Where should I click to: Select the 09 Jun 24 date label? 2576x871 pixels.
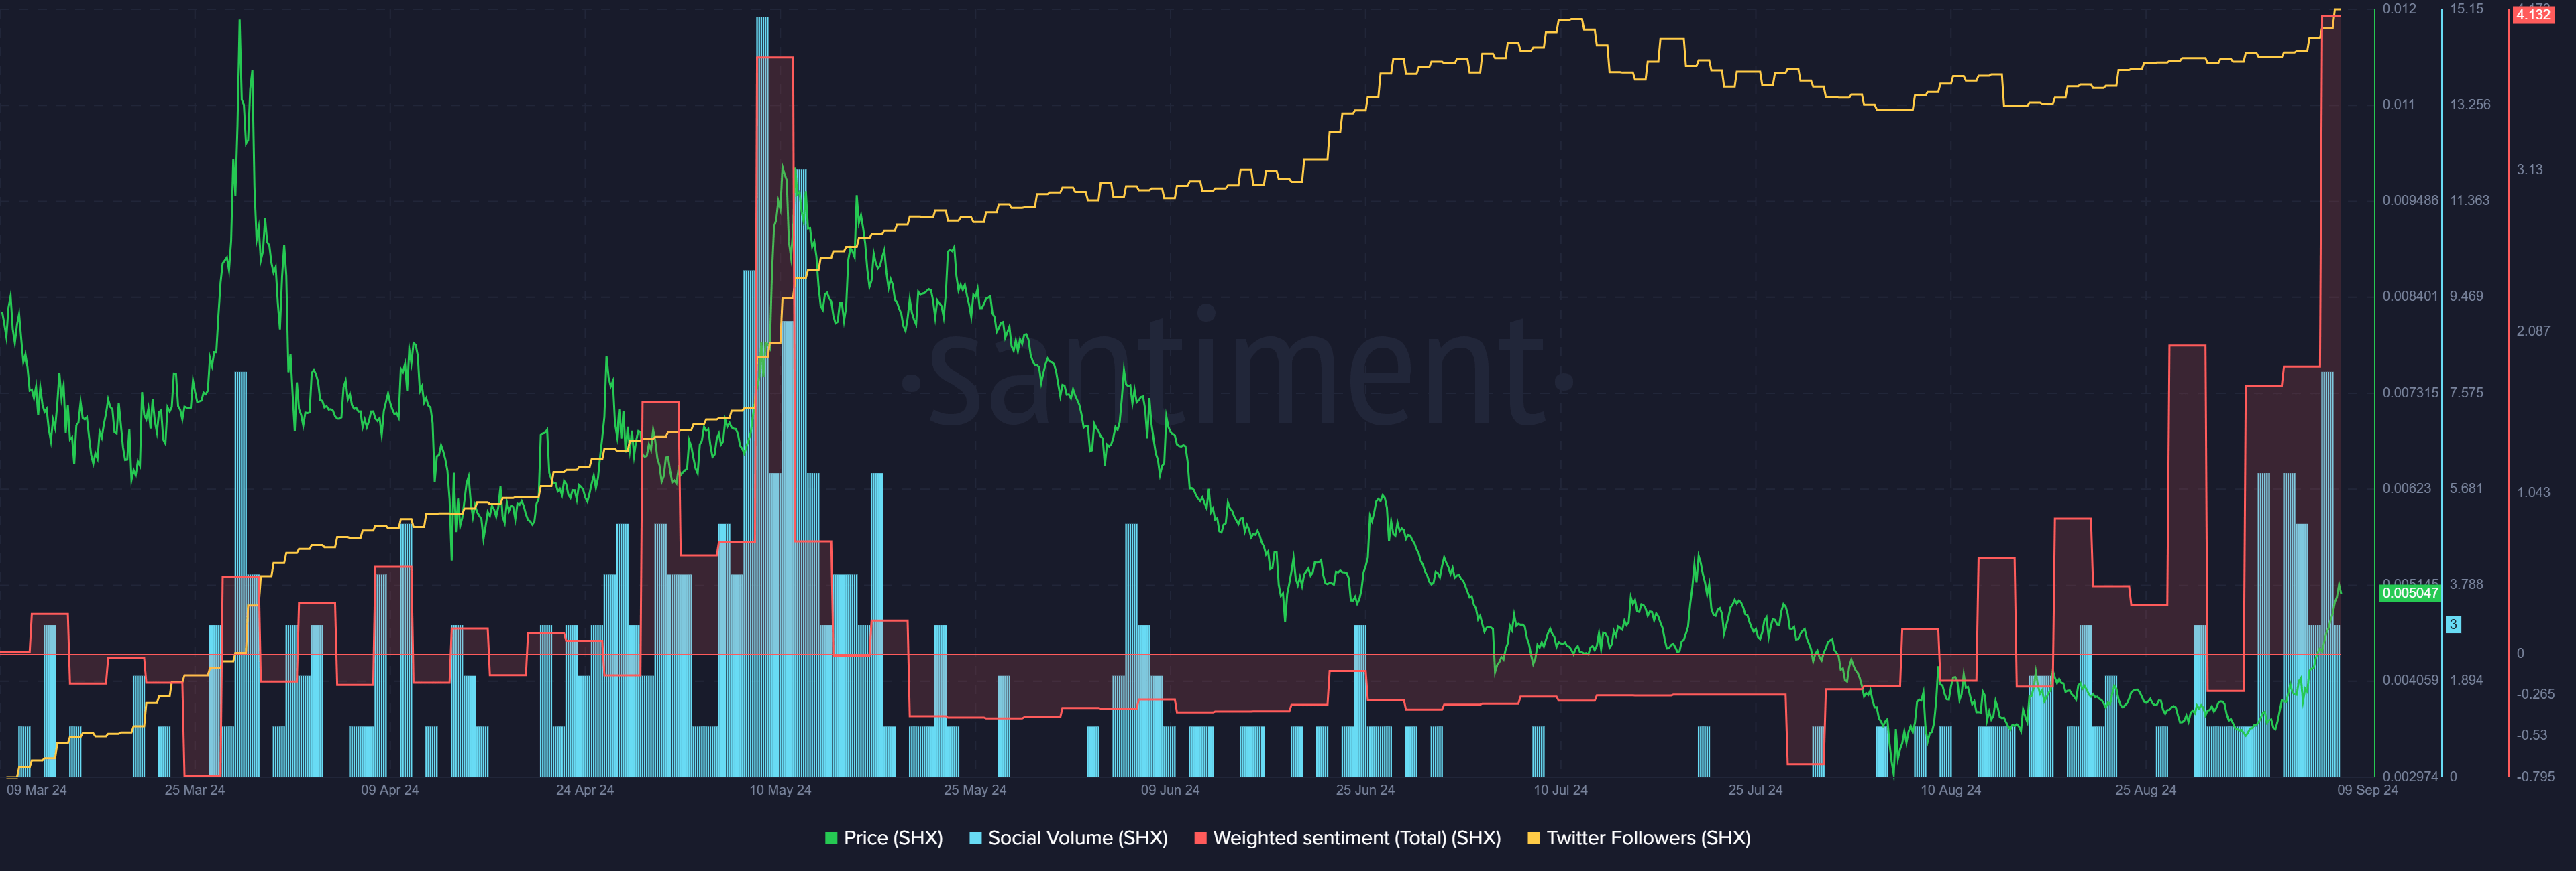(1170, 790)
